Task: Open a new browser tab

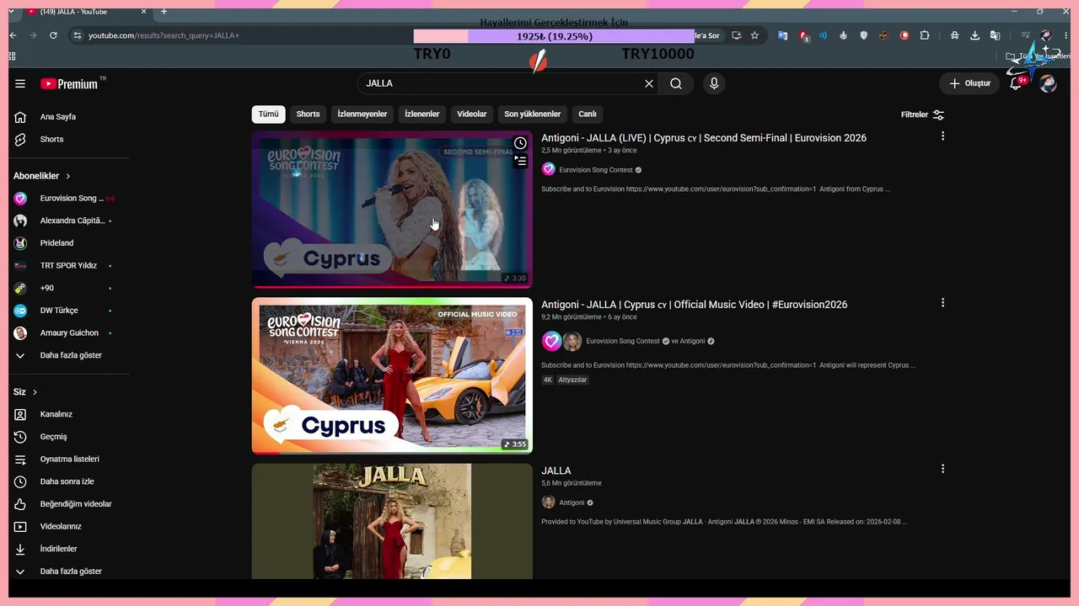Action: tap(164, 12)
